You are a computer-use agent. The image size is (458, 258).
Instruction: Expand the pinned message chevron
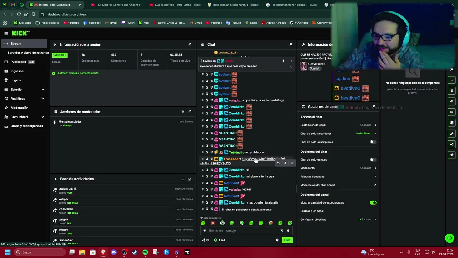(x=291, y=67)
